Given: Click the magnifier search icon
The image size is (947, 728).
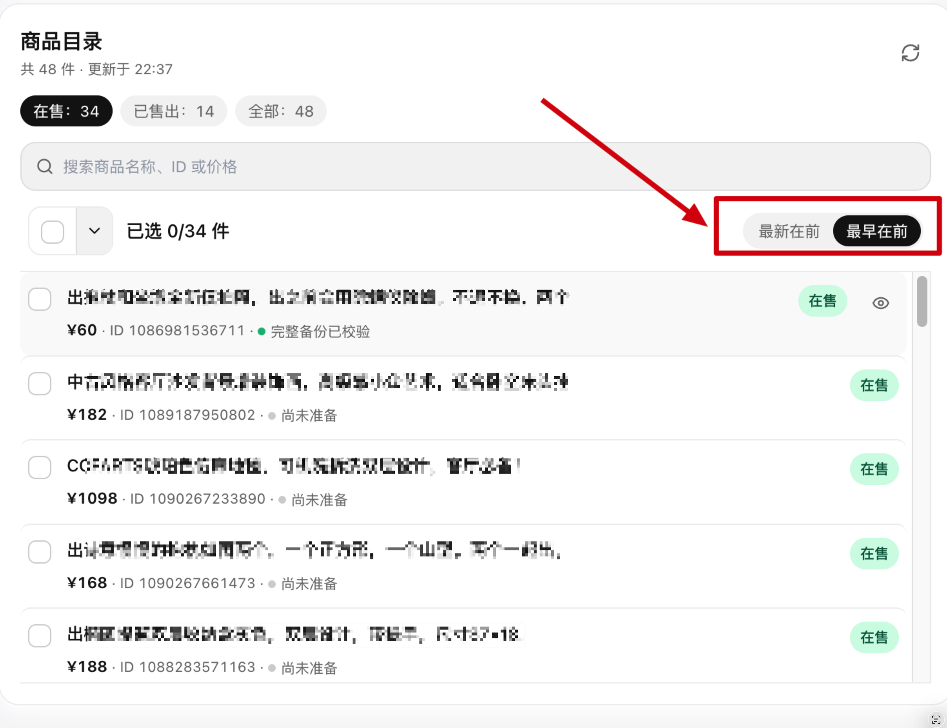Looking at the screenshot, I should [45, 166].
